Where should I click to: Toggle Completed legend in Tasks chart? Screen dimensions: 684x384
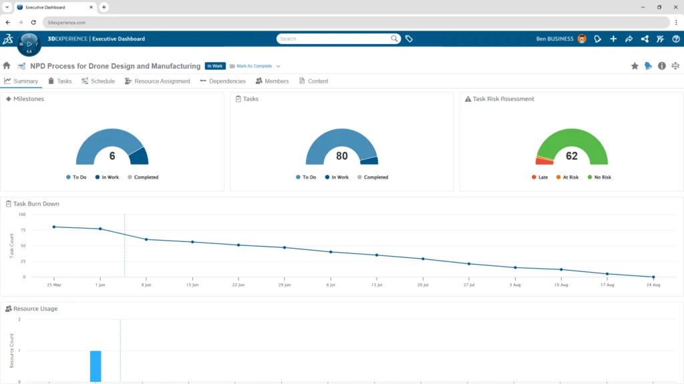coord(373,177)
